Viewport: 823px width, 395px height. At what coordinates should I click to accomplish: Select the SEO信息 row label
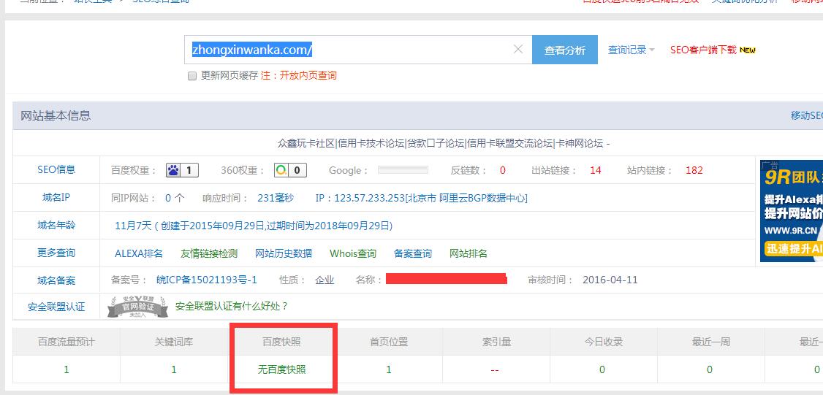click(56, 169)
